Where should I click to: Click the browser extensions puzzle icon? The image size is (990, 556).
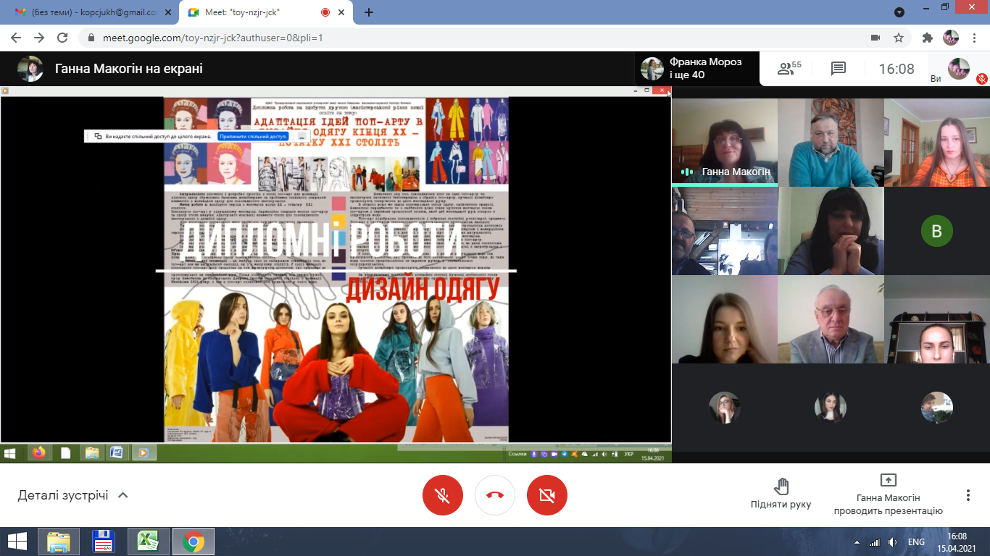pyautogui.click(x=927, y=38)
